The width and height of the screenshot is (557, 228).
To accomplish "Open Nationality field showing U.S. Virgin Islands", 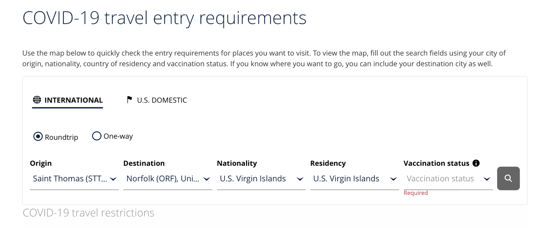I will [x=261, y=179].
